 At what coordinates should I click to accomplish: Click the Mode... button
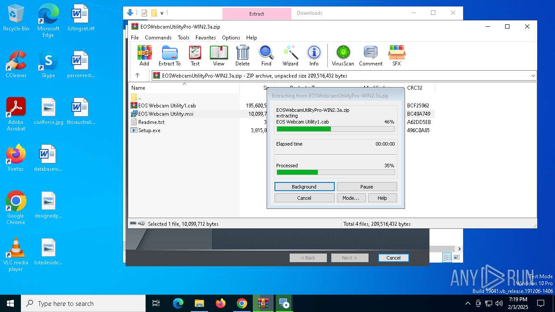pos(351,198)
